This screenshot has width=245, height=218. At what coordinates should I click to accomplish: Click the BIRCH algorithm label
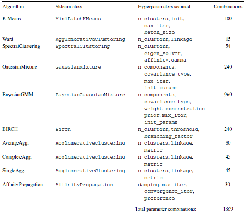(10, 129)
